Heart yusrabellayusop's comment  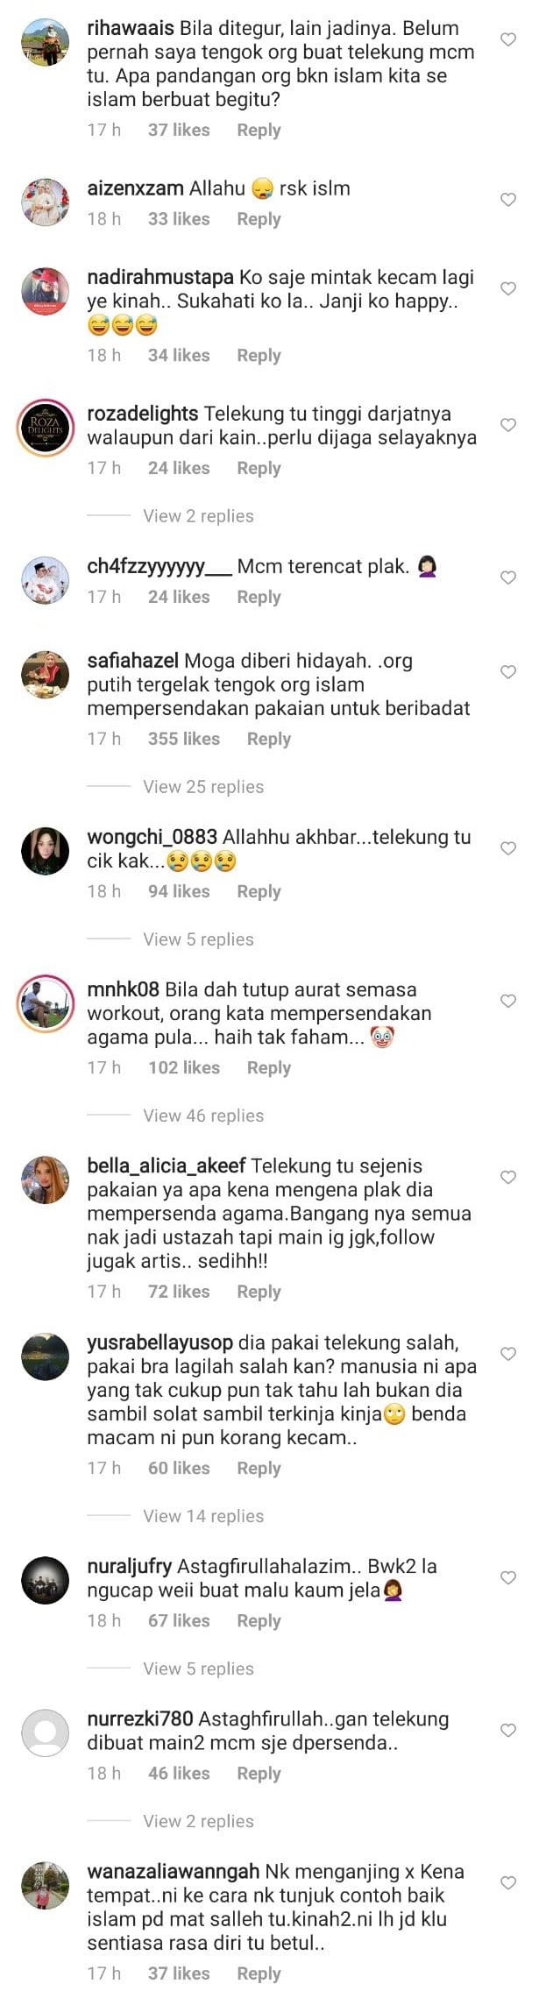coord(507,1354)
